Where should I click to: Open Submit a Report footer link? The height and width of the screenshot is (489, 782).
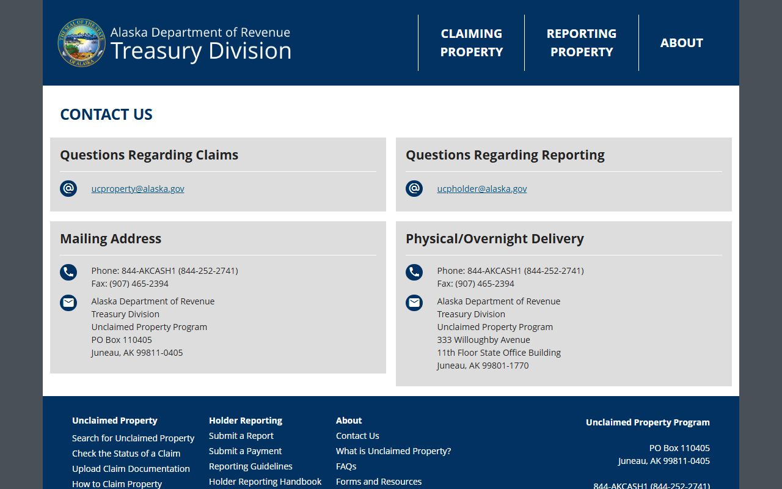click(x=241, y=436)
